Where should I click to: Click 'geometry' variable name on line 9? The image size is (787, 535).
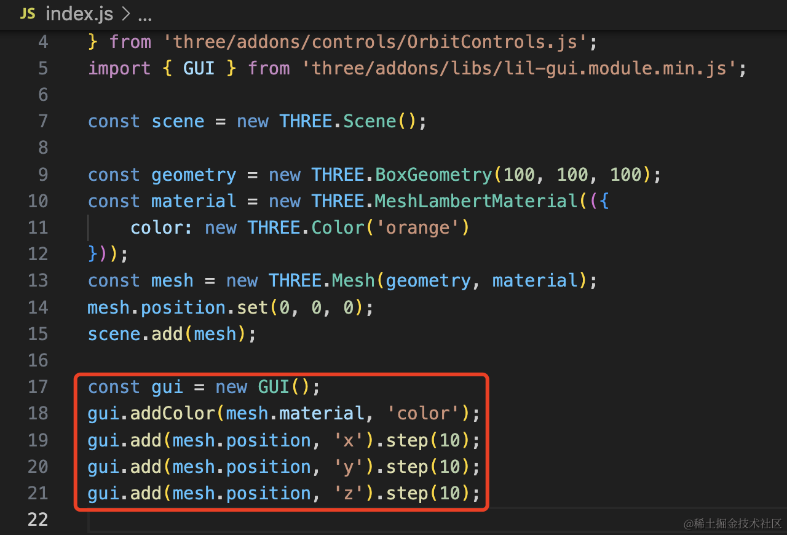click(x=194, y=175)
